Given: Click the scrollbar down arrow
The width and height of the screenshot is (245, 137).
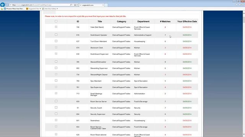Looking at the screenshot, I should coord(244,134).
